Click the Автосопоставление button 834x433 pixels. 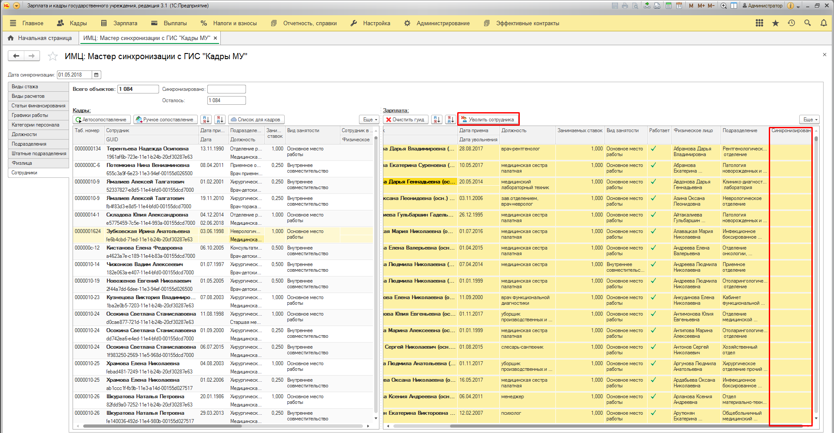[101, 120]
